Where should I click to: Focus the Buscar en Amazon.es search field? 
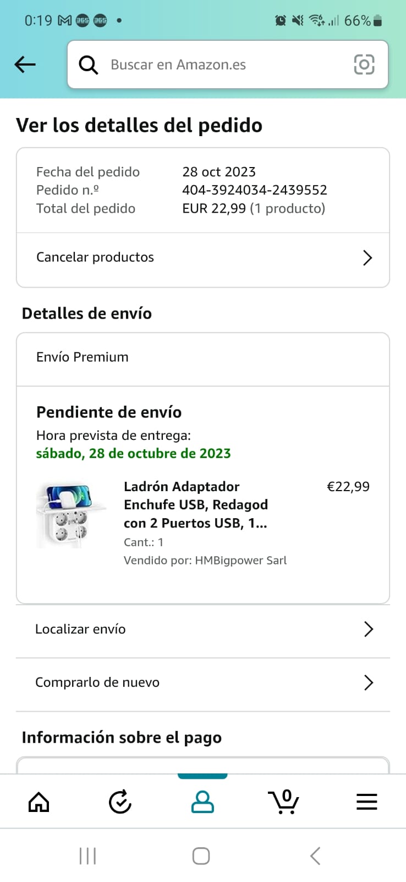(x=220, y=64)
